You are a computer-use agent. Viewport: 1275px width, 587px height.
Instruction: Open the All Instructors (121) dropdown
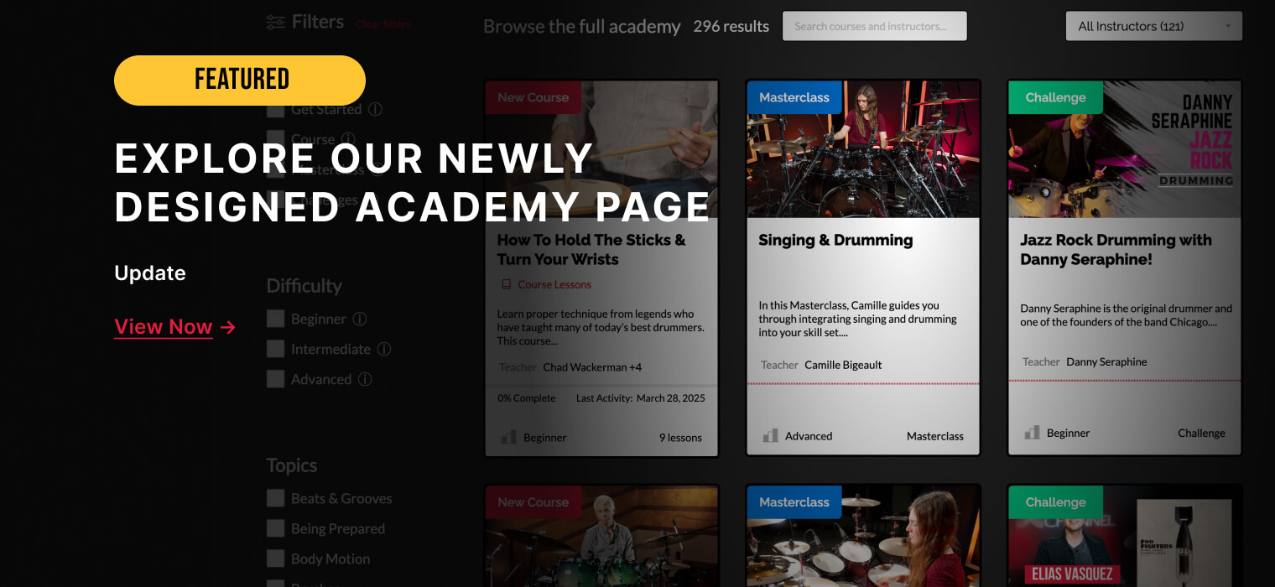tap(1153, 26)
